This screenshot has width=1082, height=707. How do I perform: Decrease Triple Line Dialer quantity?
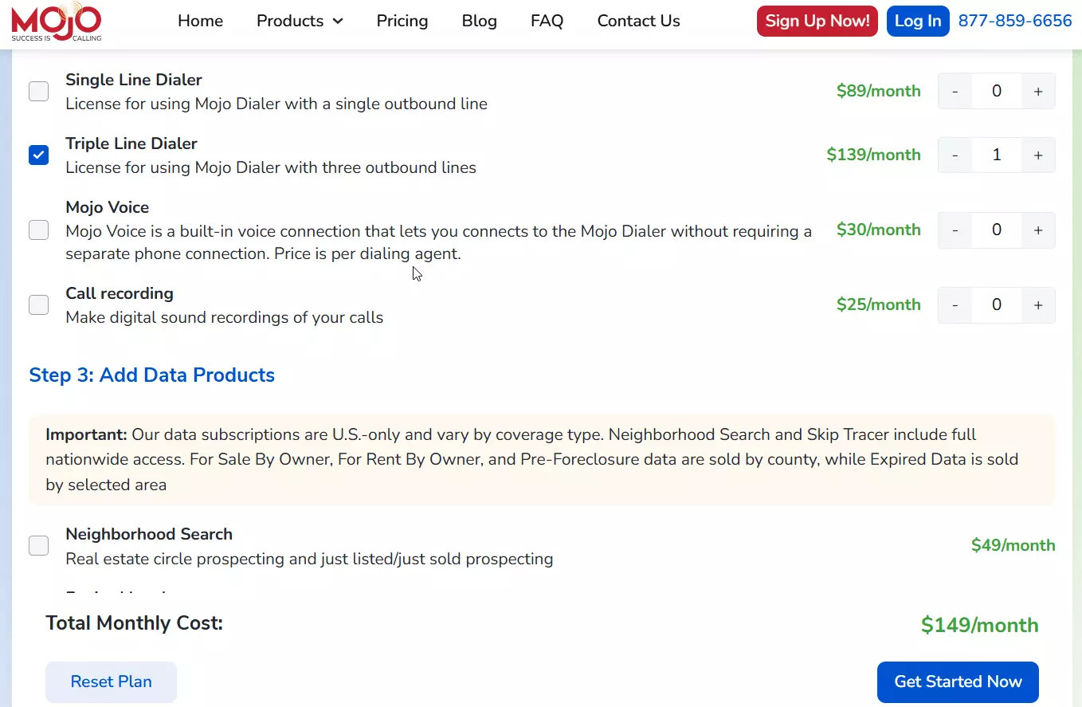click(955, 155)
